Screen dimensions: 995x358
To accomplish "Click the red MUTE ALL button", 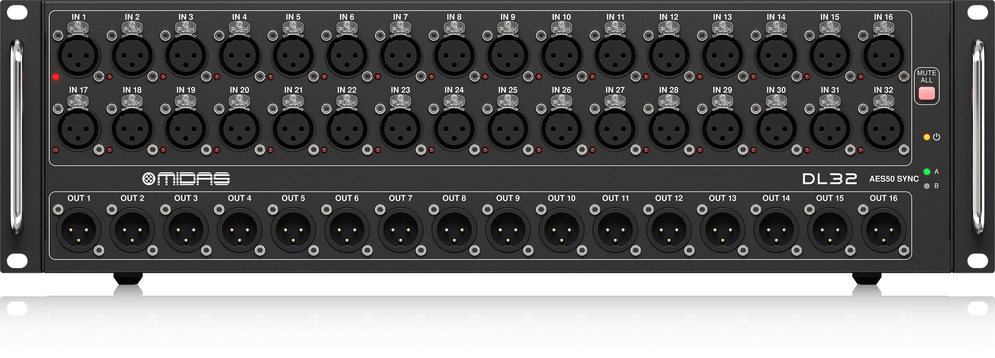I will click(x=926, y=93).
